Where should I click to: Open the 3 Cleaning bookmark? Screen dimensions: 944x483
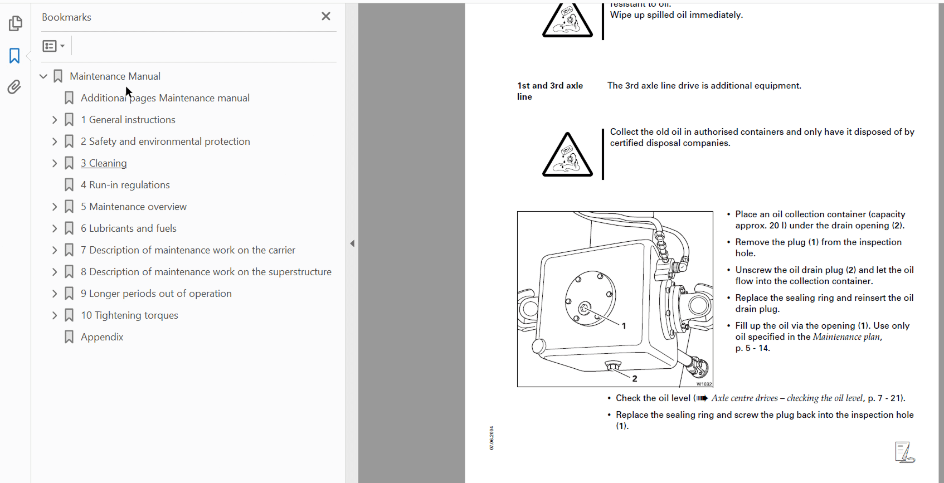[x=104, y=163]
